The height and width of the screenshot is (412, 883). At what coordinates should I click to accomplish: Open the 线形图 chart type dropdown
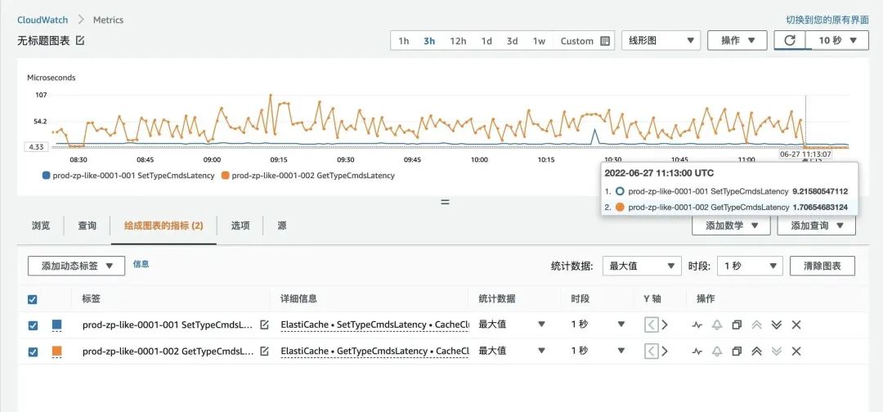coord(661,41)
